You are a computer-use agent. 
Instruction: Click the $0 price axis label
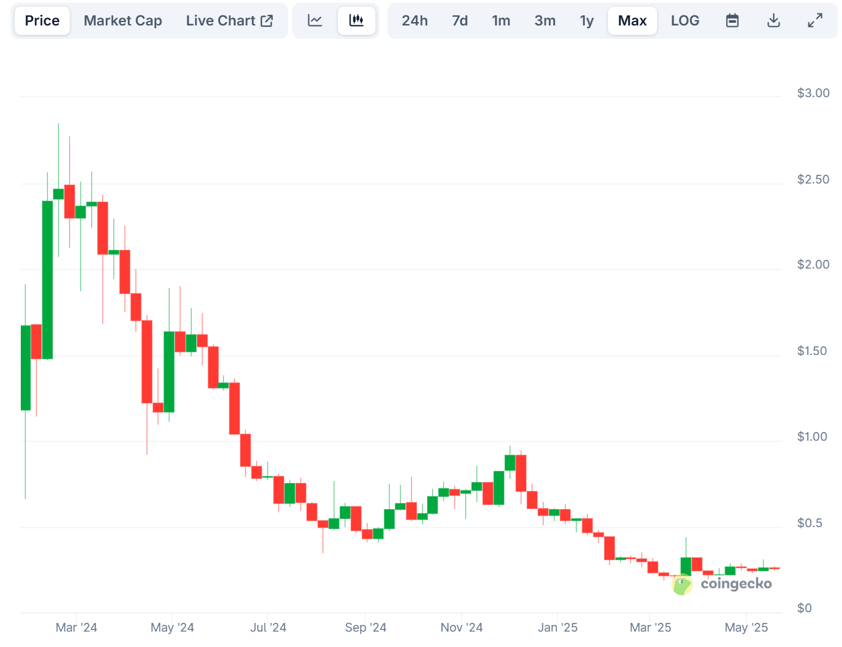[804, 608]
